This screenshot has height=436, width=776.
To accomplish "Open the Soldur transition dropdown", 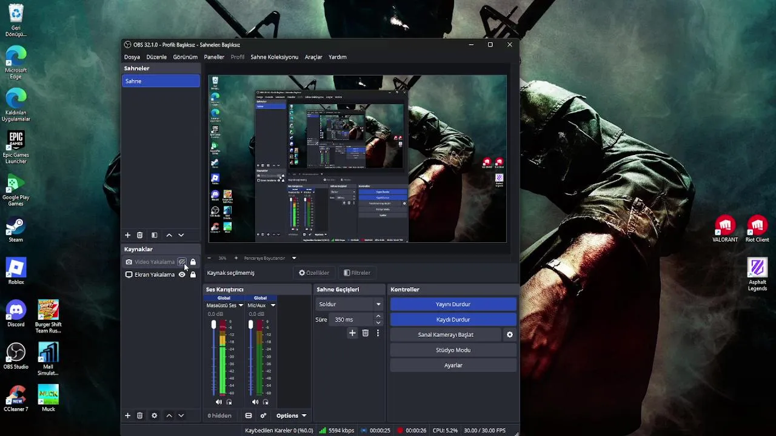I will click(x=350, y=304).
